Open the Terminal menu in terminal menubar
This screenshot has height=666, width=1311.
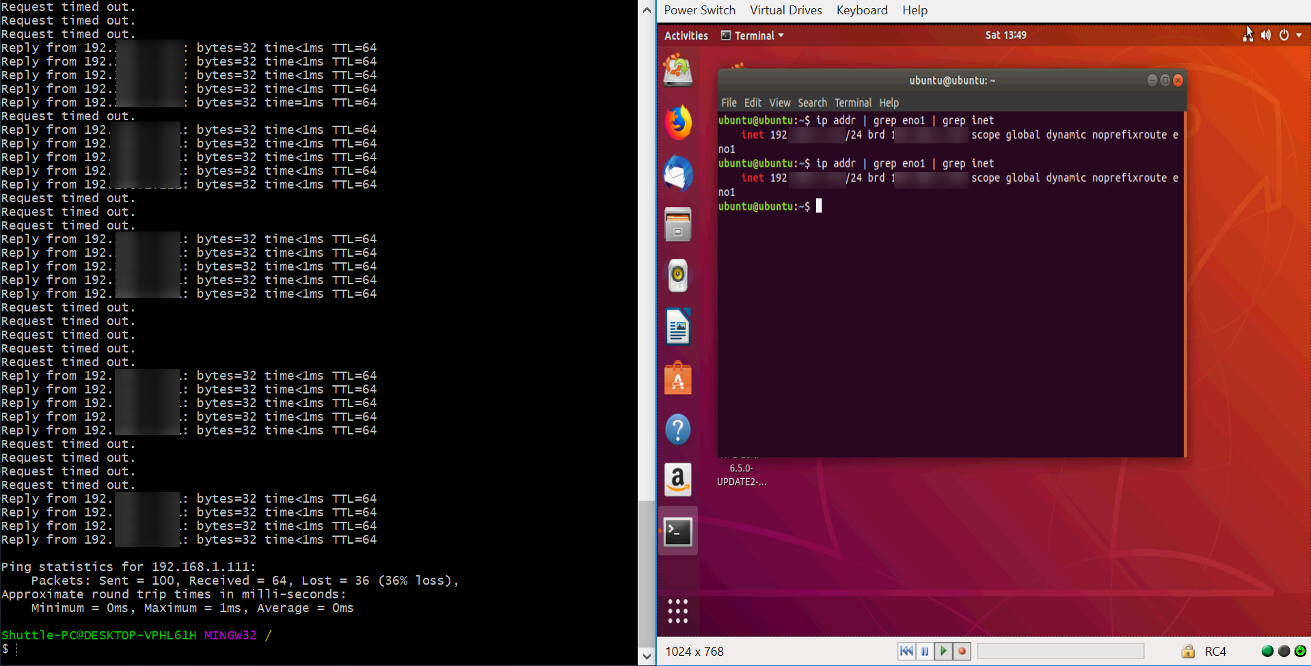click(x=853, y=102)
